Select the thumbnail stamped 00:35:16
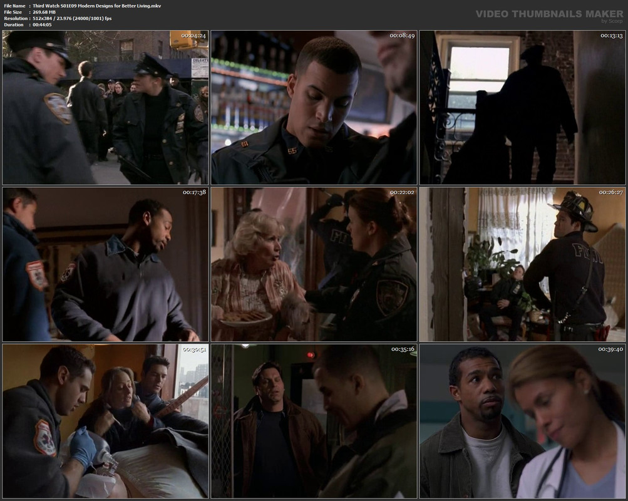This screenshot has width=628, height=501. pyautogui.click(x=314, y=421)
